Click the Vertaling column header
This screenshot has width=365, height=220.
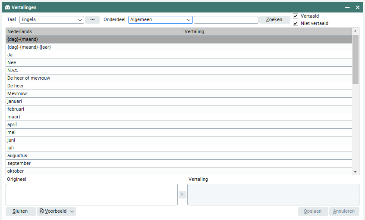click(x=267, y=31)
